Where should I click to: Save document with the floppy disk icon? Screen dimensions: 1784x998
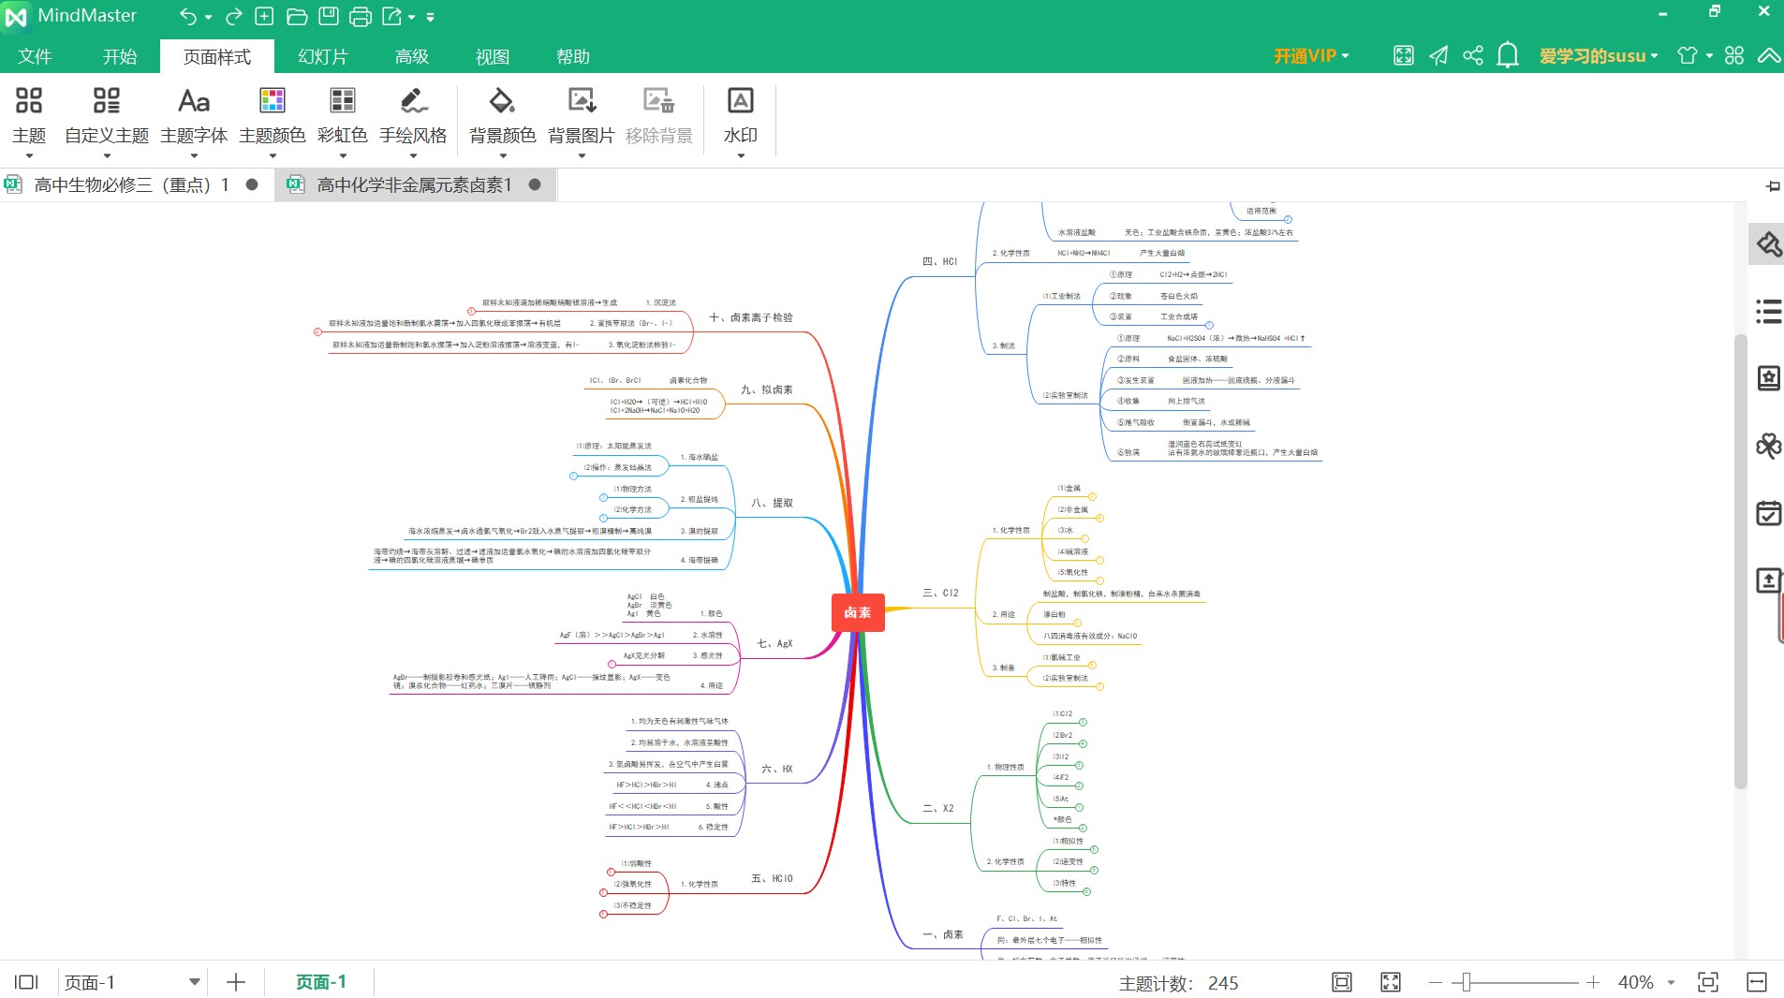click(x=328, y=16)
